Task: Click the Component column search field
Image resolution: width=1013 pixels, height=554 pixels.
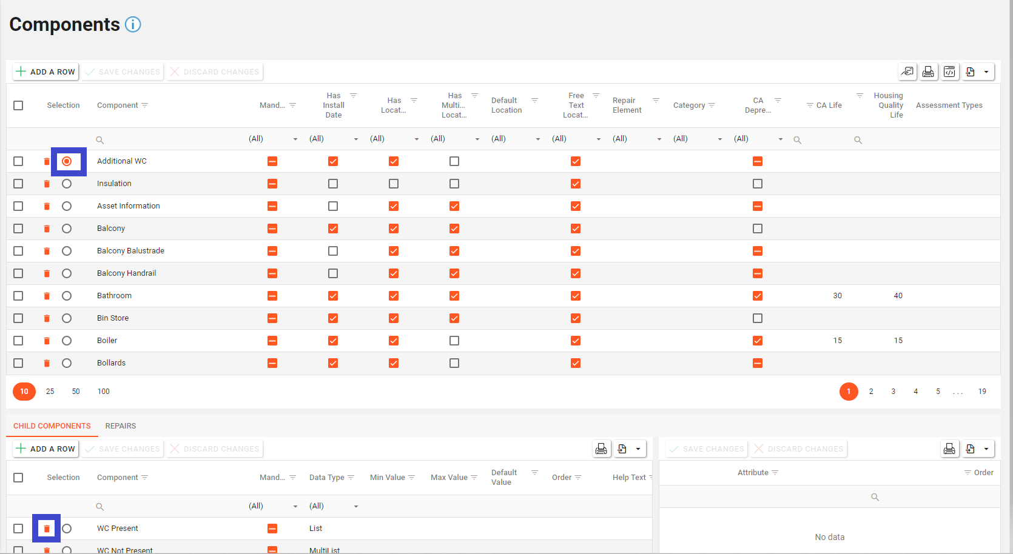Action: [170, 139]
